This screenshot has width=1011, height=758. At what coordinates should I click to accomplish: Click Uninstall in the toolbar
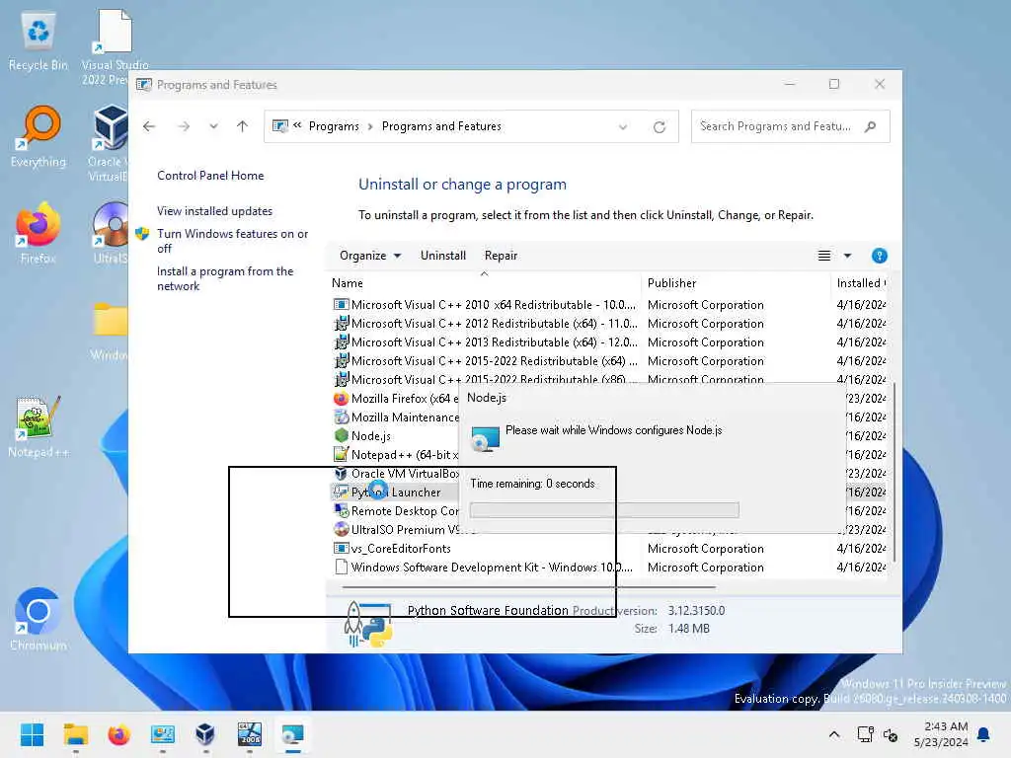pos(443,256)
